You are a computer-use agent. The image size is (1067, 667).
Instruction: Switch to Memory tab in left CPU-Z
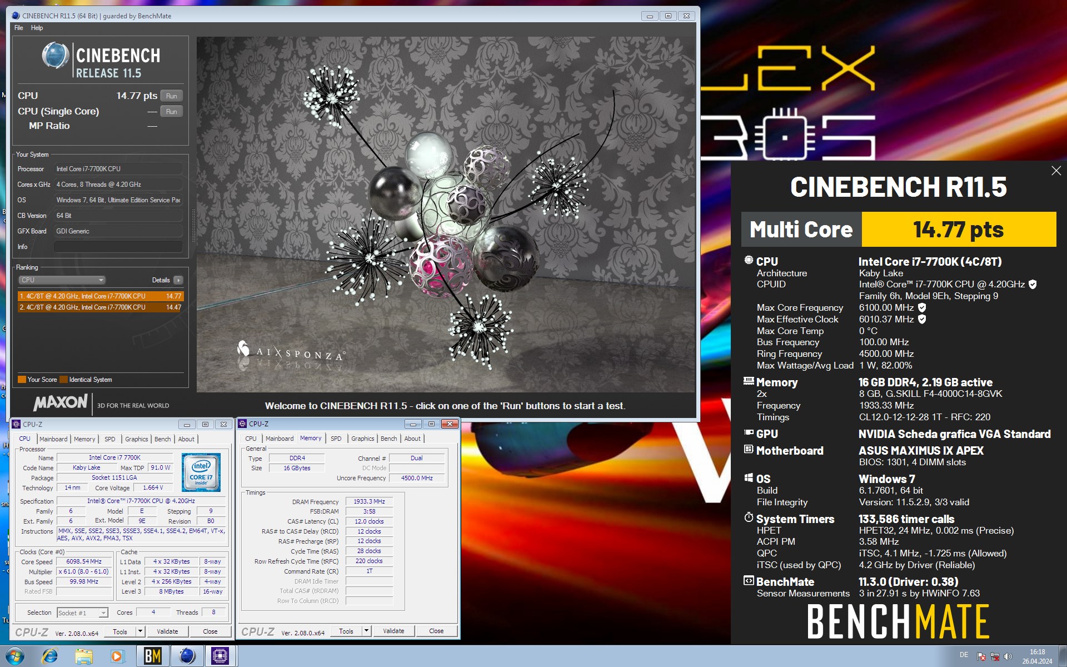coord(84,439)
